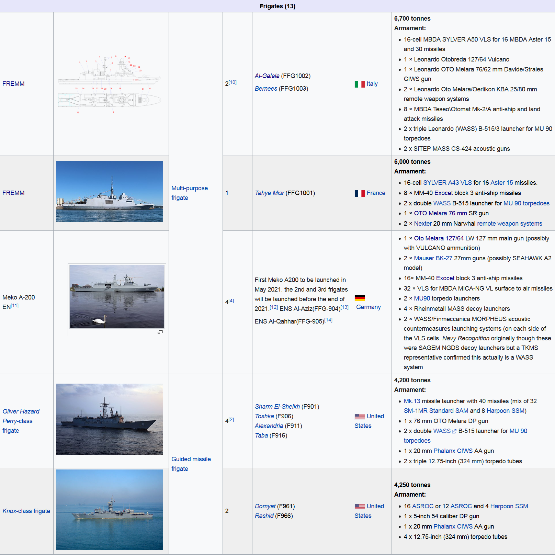
Task: Open the Oliver Hazard Perry frigate photo
Action: click(110, 419)
